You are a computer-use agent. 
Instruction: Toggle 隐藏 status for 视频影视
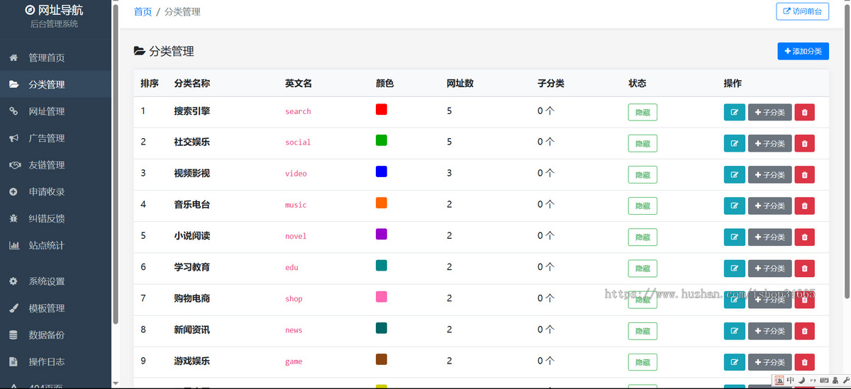click(643, 174)
